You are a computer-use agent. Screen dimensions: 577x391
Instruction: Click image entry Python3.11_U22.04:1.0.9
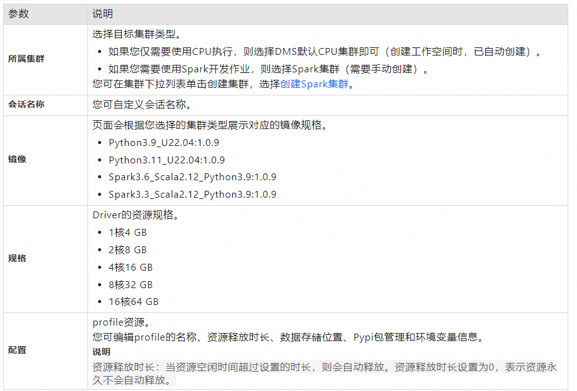pos(167,160)
